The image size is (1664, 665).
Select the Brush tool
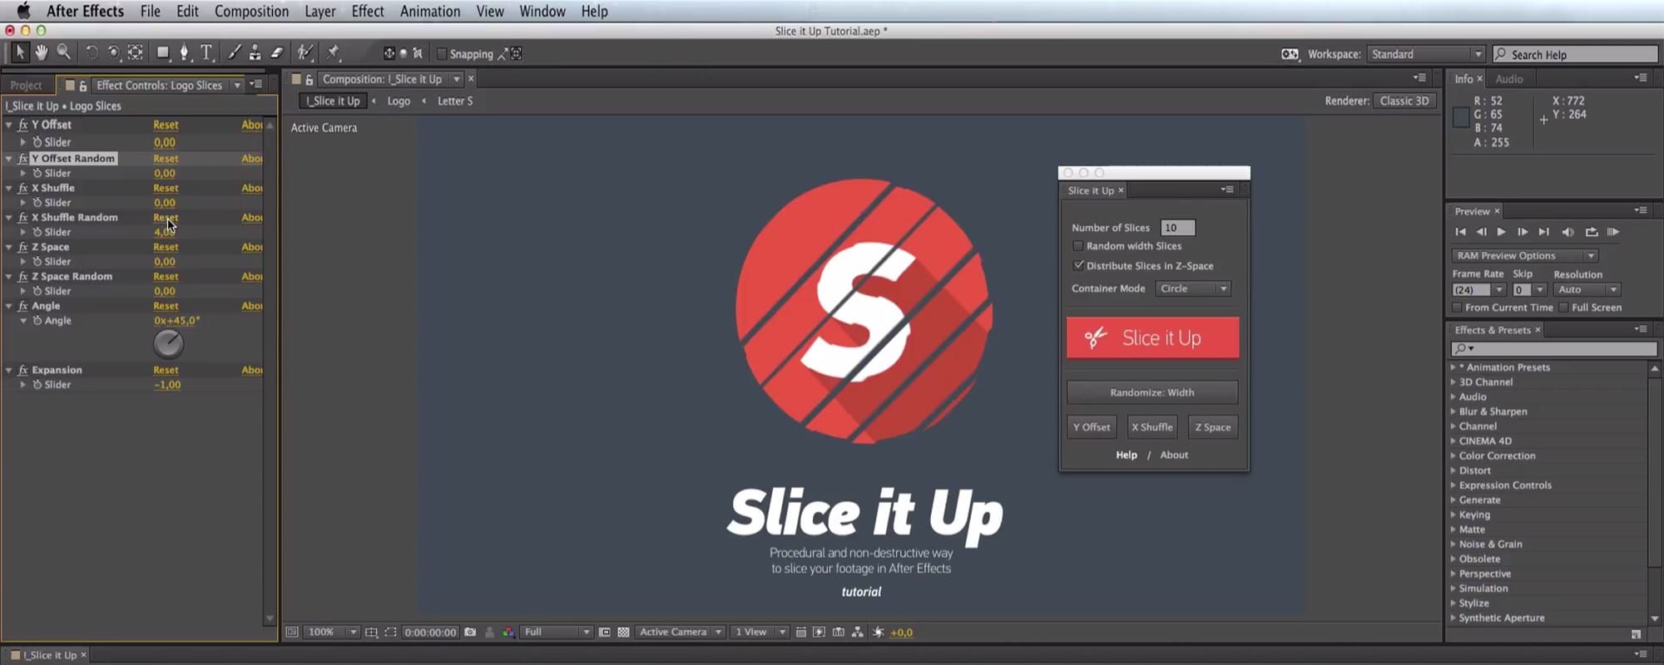coord(235,52)
